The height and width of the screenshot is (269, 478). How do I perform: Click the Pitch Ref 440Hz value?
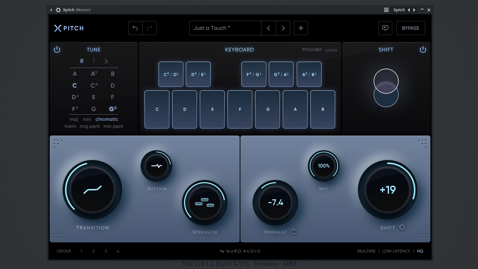331,50
